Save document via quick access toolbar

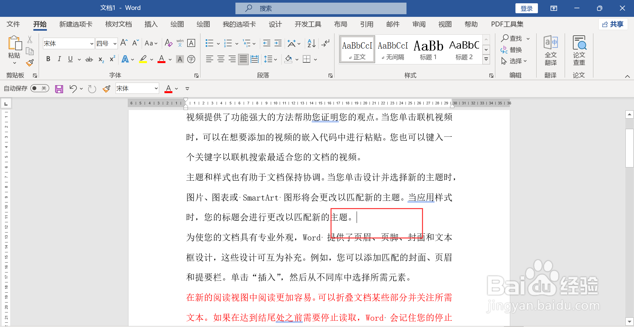pyautogui.click(x=59, y=89)
